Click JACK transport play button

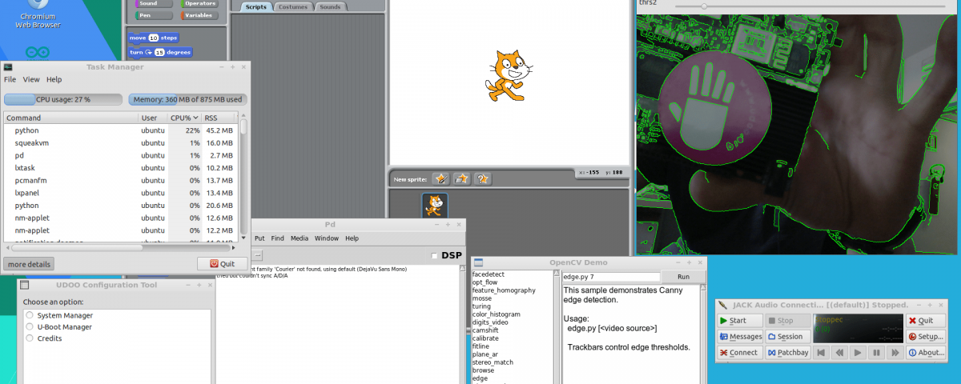[858, 353]
